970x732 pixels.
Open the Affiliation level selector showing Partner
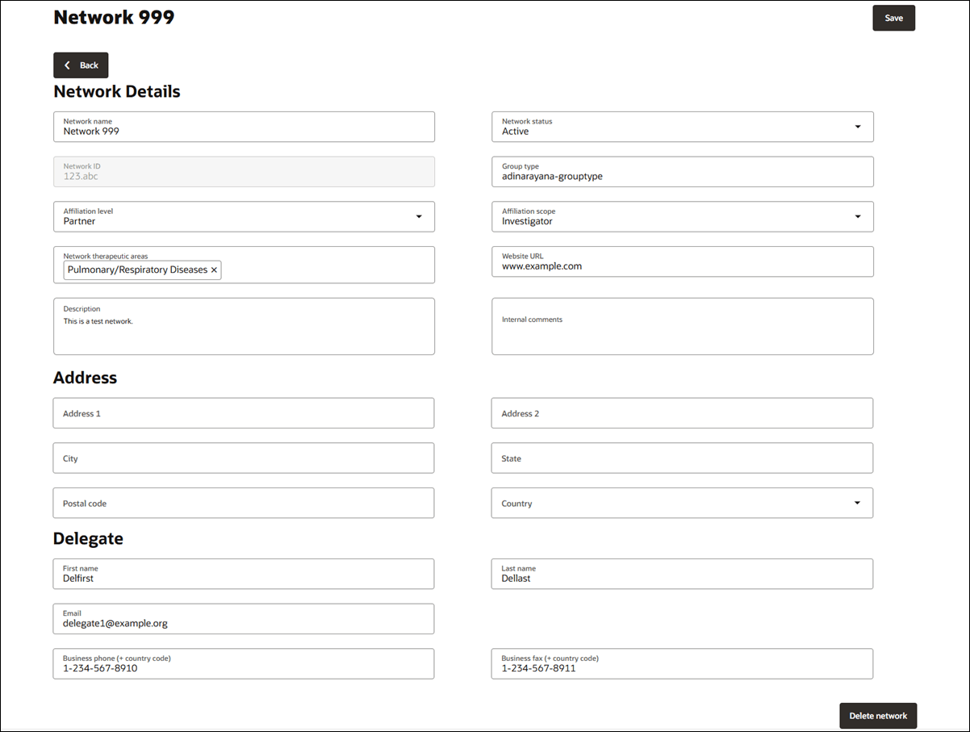pos(242,216)
